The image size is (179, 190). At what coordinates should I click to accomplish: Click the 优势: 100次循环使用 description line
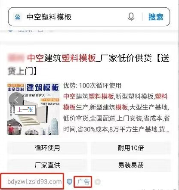point(92,86)
